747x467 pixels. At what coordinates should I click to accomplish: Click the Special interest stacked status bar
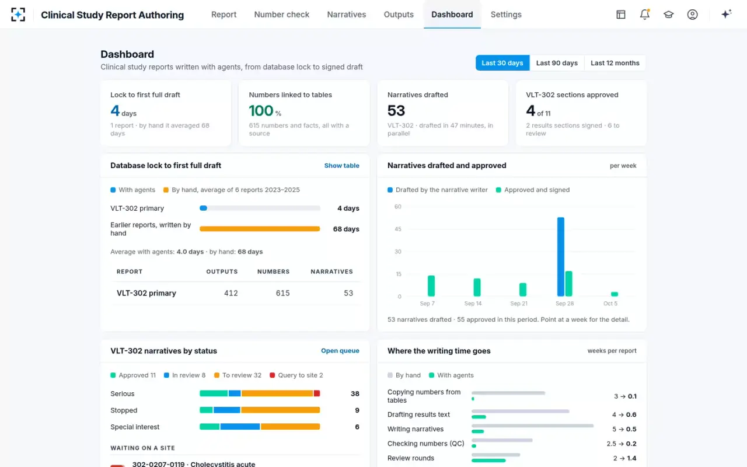pyautogui.click(x=260, y=427)
